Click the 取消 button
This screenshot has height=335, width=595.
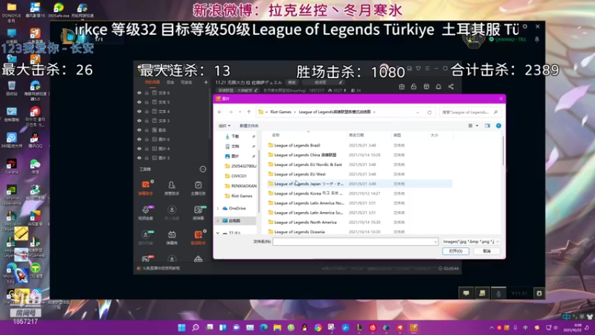tap(487, 251)
